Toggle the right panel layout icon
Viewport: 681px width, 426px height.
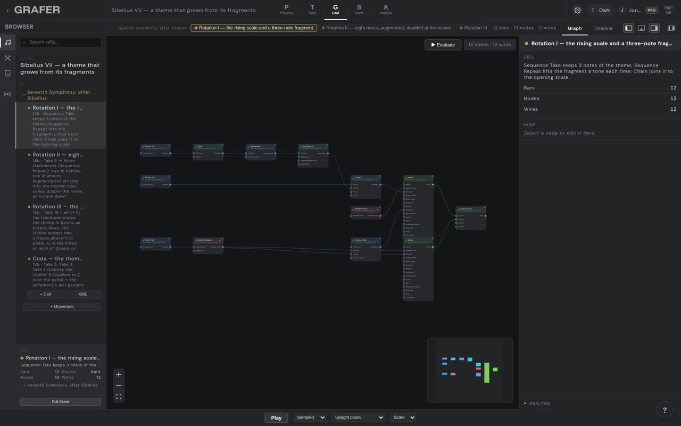[x=654, y=28]
